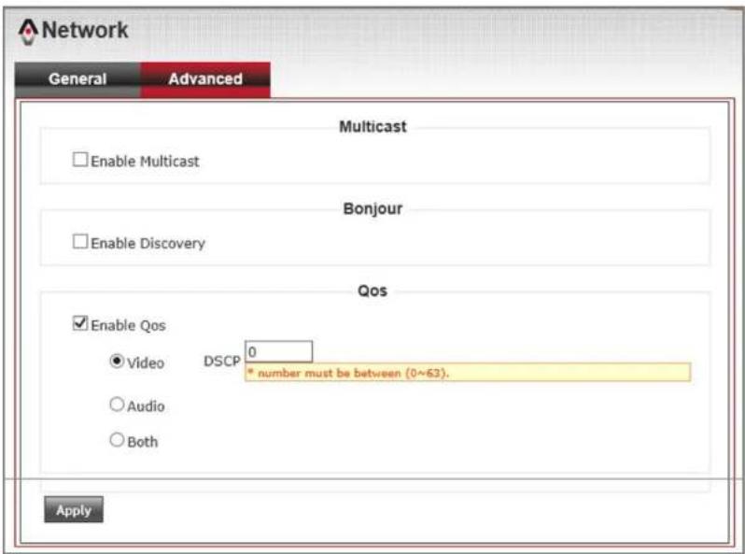Focus the DSCP value input field

click(278, 352)
